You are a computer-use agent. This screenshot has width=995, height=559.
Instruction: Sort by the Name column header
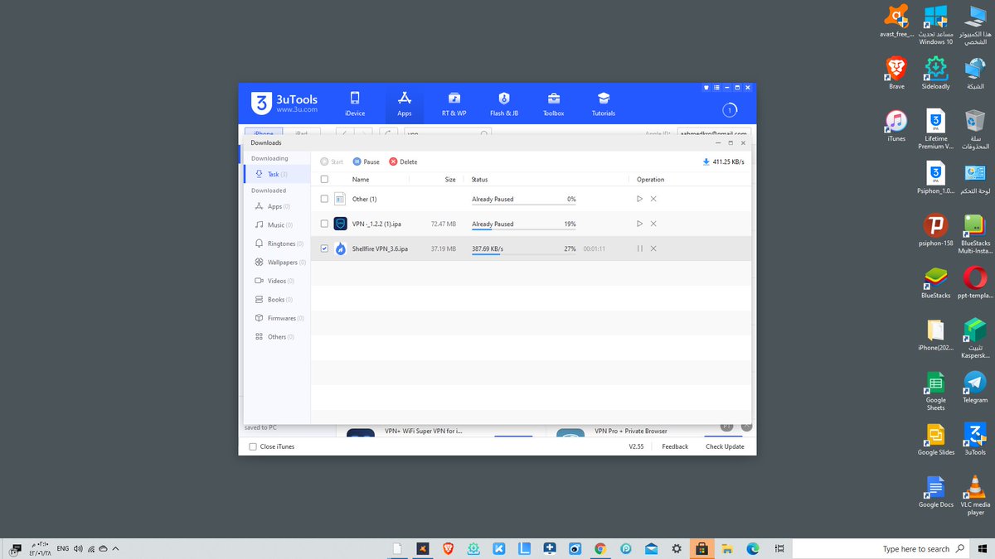click(361, 179)
